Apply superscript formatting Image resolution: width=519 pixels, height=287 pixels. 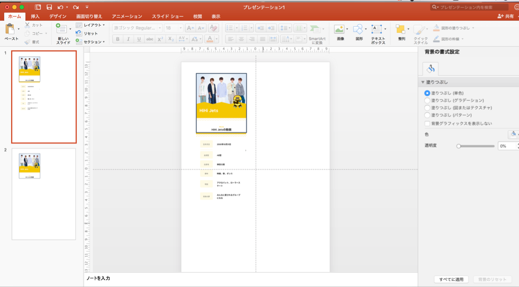tap(160, 39)
